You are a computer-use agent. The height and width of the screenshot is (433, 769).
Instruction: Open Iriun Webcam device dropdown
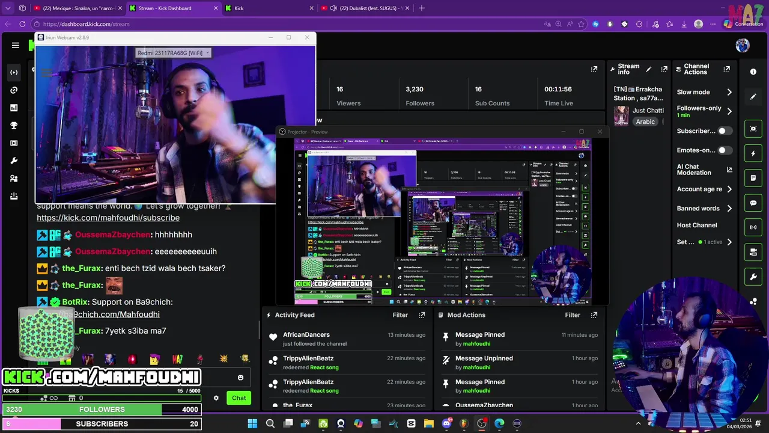point(174,53)
